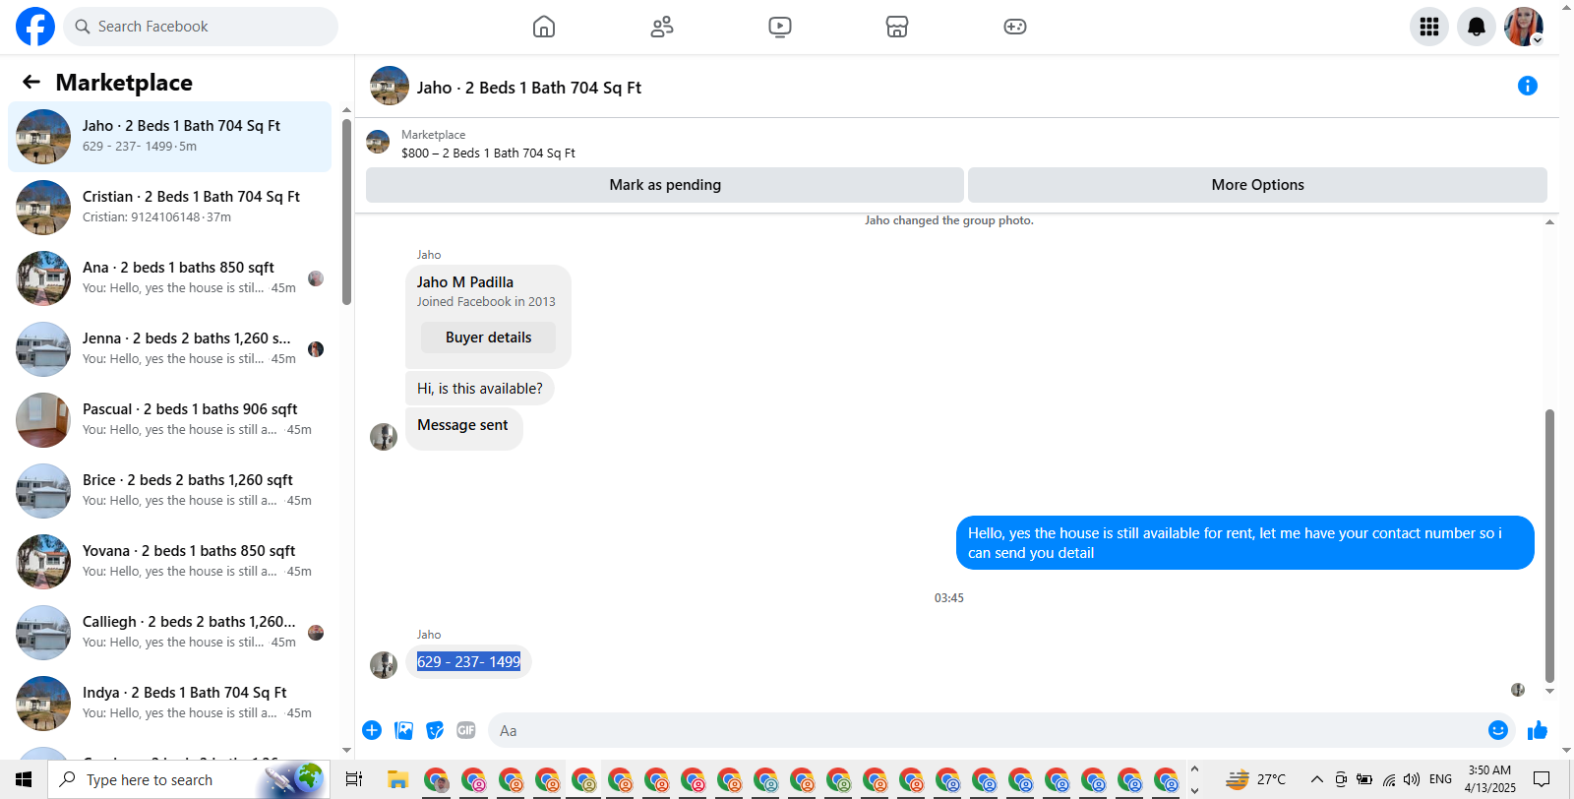Open the notifications bell
Viewport: 1574px width, 799px height.
click(x=1477, y=27)
